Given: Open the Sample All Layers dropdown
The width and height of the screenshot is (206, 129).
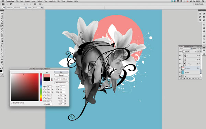Looking at the screenshot, I should [x=37, y=8].
